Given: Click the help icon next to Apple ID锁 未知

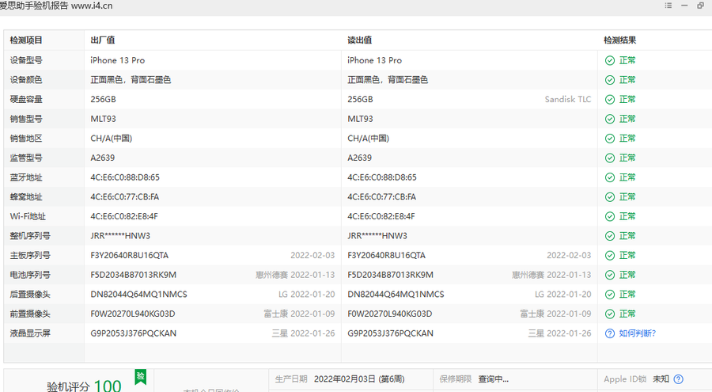Looking at the screenshot, I should [679, 379].
